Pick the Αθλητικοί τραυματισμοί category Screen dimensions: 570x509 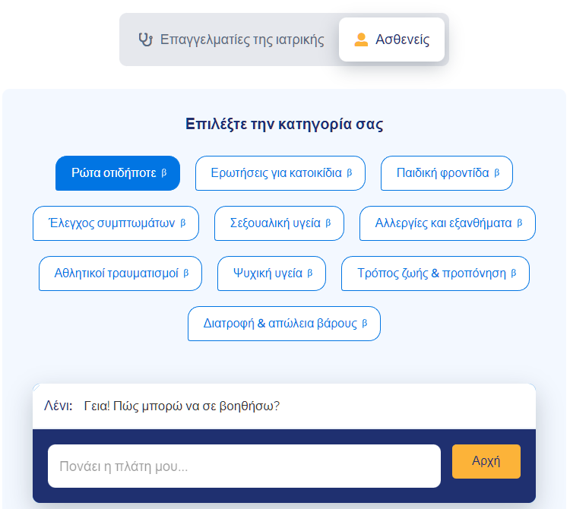pyautogui.click(x=120, y=273)
